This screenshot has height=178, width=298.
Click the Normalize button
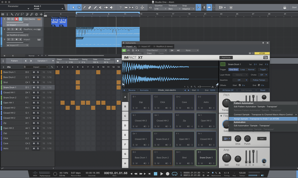[144, 90]
